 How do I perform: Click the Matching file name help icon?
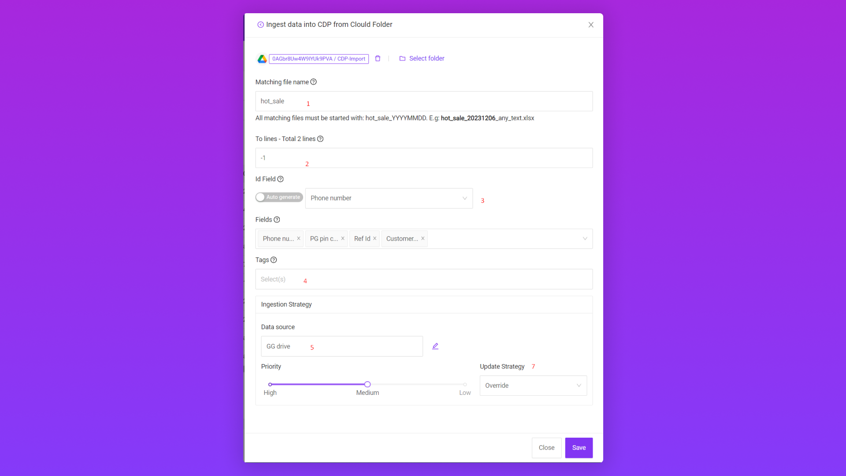[x=313, y=82]
